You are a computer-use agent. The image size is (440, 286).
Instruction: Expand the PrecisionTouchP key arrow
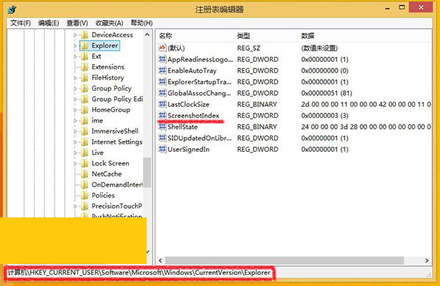click(75, 206)
